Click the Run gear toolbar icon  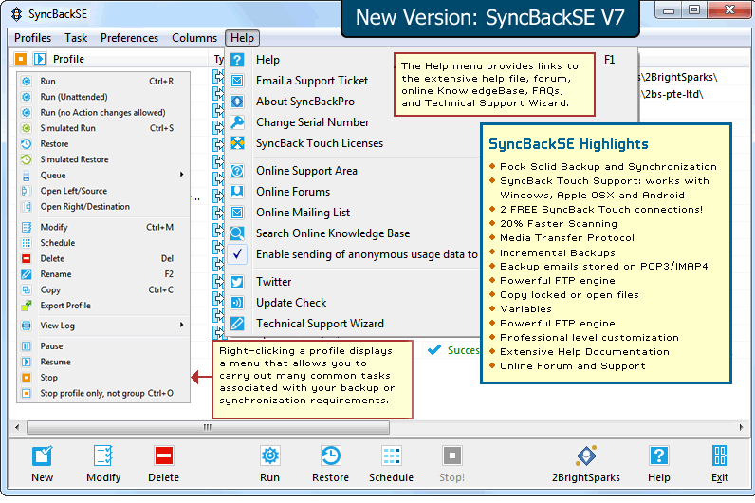coord(270,456)
